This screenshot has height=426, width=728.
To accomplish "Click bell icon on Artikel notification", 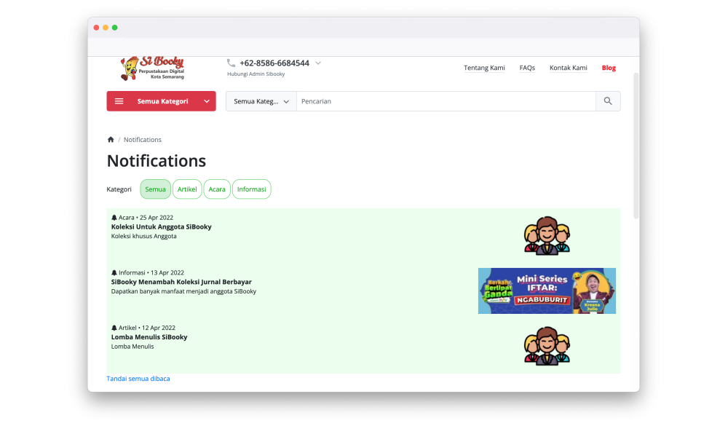I will (x=114, y=328).
